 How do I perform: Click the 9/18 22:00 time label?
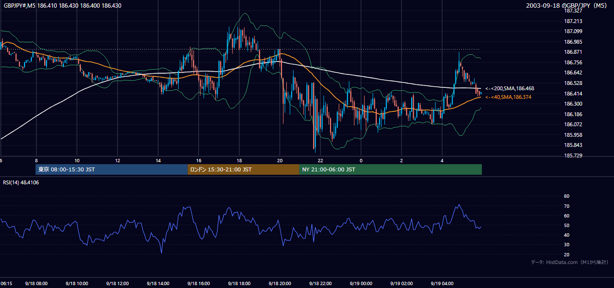(x=320, y=284)
